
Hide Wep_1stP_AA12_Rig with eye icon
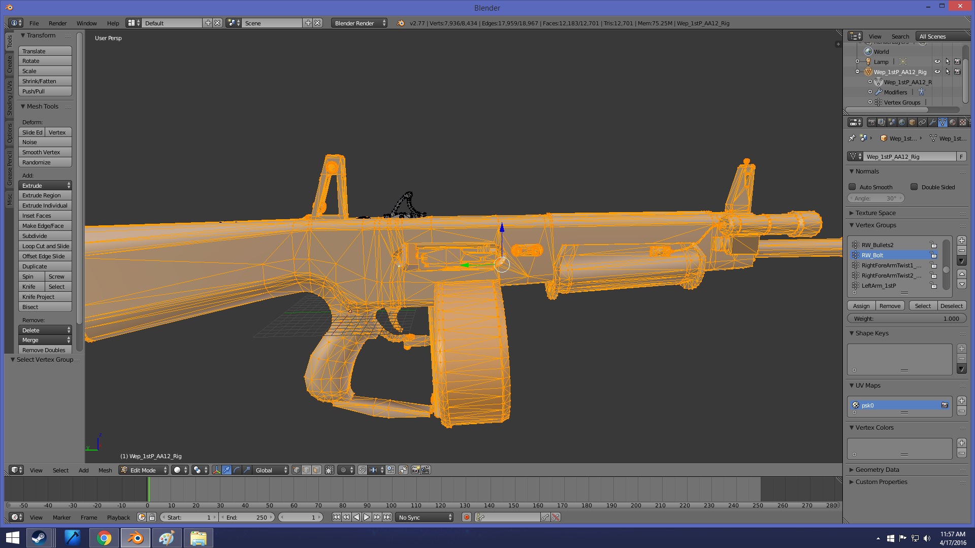pyautogui.click(x=937, y=72)
